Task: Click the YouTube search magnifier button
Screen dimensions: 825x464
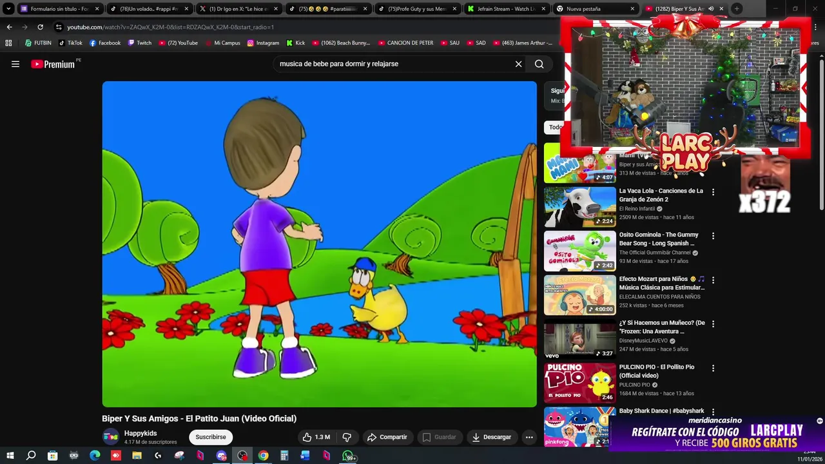Action: [x=539, y=64]
